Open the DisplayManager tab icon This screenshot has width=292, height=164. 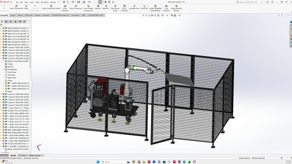tap(20, 21)
